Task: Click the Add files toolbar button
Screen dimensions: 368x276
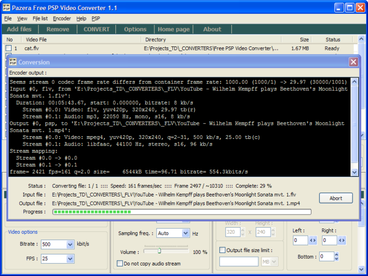Action: click(19, 29)
